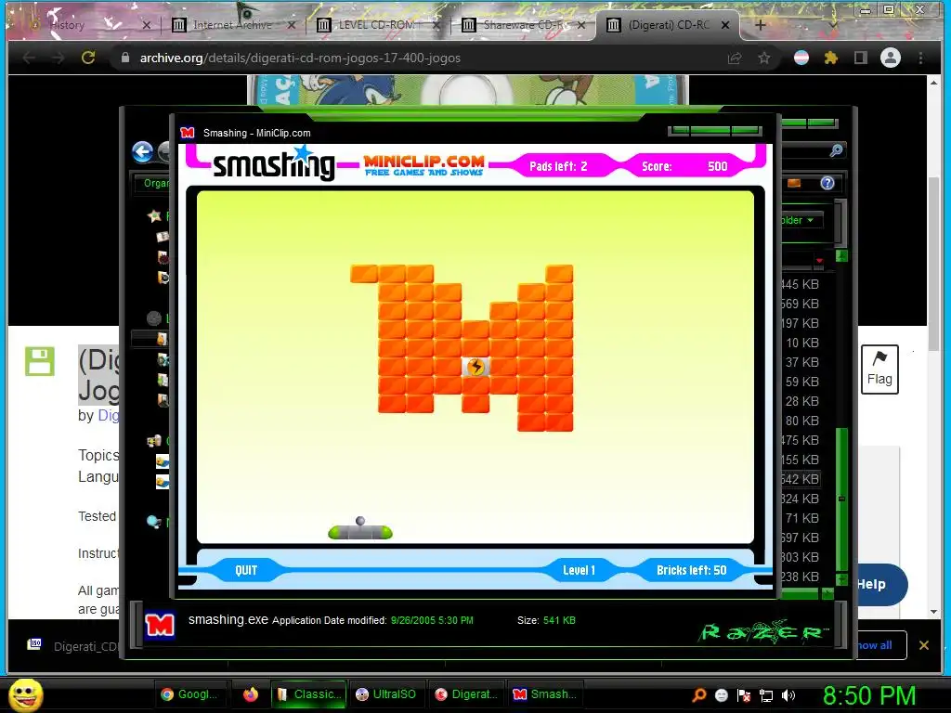
Task: Click the orange search tray icon
Action: [x=698, y=695]
